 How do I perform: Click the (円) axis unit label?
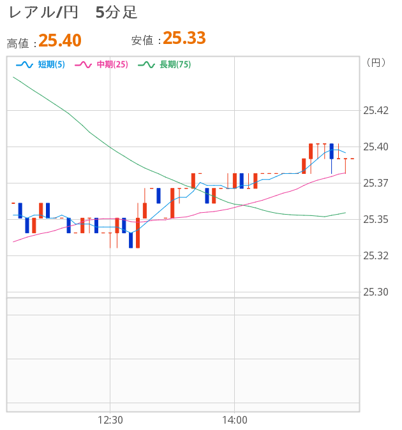376,63
